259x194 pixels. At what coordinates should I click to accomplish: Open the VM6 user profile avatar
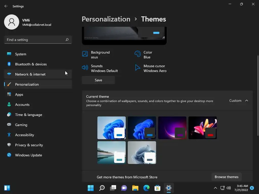click(x=12, y=22)
